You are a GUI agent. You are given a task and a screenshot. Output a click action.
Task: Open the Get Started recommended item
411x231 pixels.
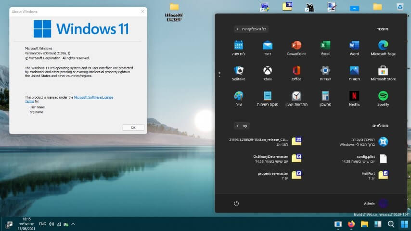(x=364, y=142)
